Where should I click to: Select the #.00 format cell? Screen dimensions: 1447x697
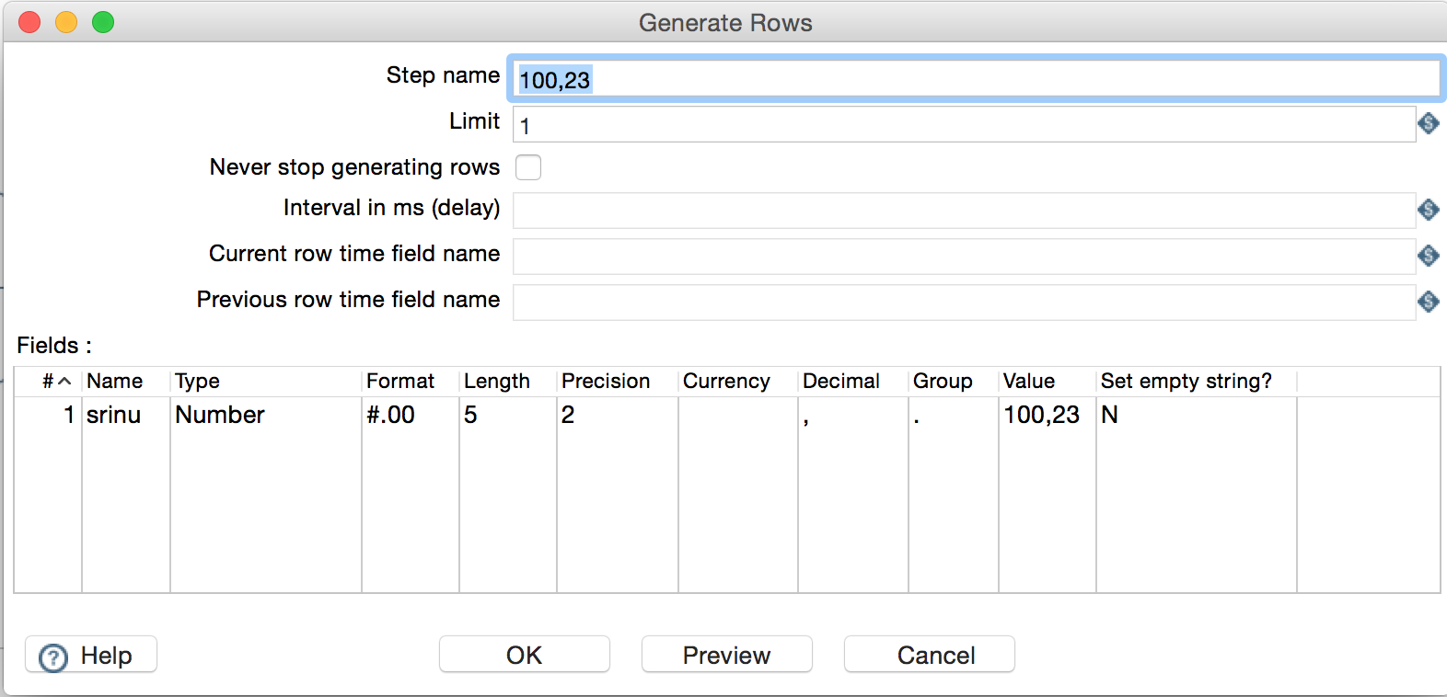(x=411, y=416)
